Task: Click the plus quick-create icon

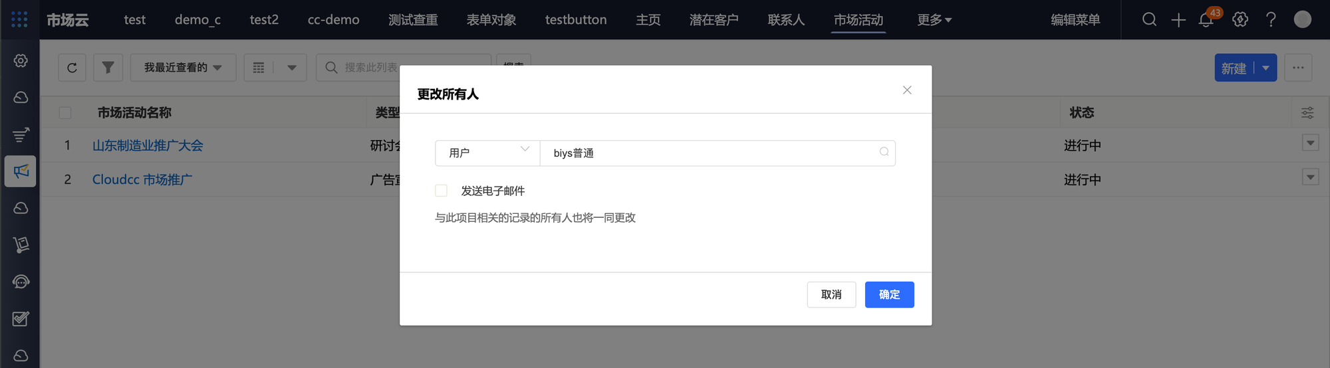Action: click(x=1178, y=20)
